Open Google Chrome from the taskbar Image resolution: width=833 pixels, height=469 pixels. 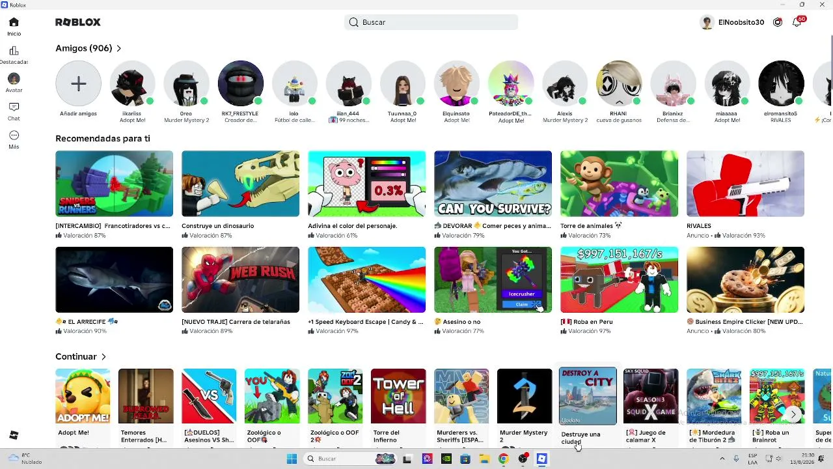pyautogui.click(x=503, y=459)
